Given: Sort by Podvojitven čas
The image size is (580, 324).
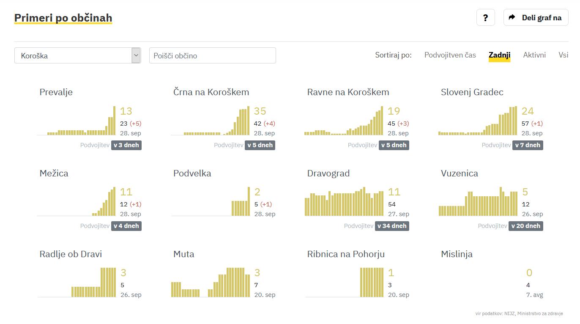Looking at the screenshot, I should [450, 55].
